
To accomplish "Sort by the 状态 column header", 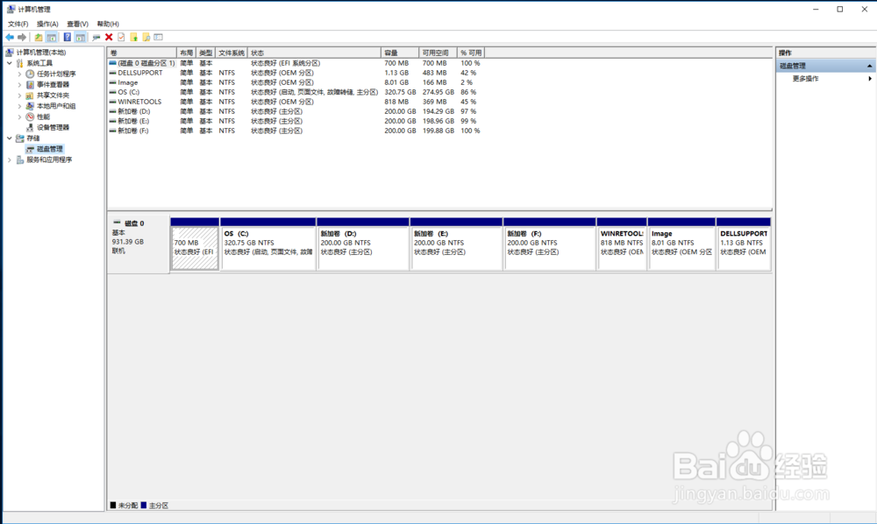I will 314,53.
